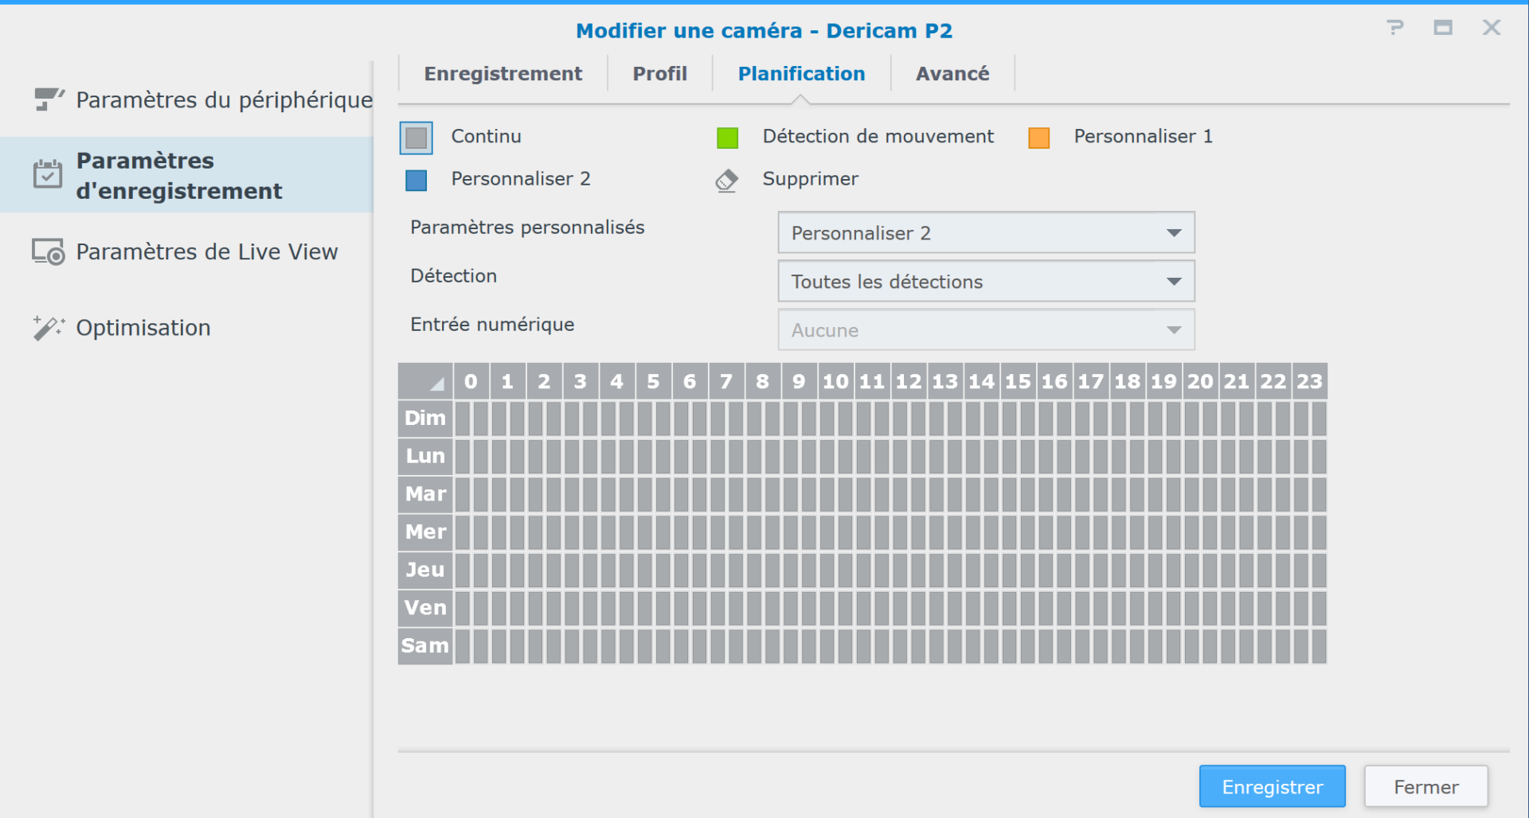Screen dimensions: 1529x818
Task: Select the orange Personnaliser 1 swatch
Action: point(1038,138)
